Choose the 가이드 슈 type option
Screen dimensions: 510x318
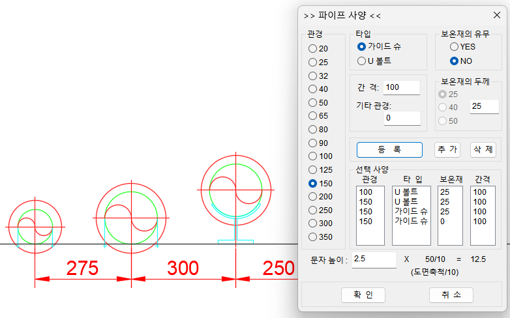coord(362,47)
